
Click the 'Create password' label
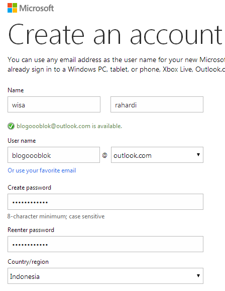(30, 188)
